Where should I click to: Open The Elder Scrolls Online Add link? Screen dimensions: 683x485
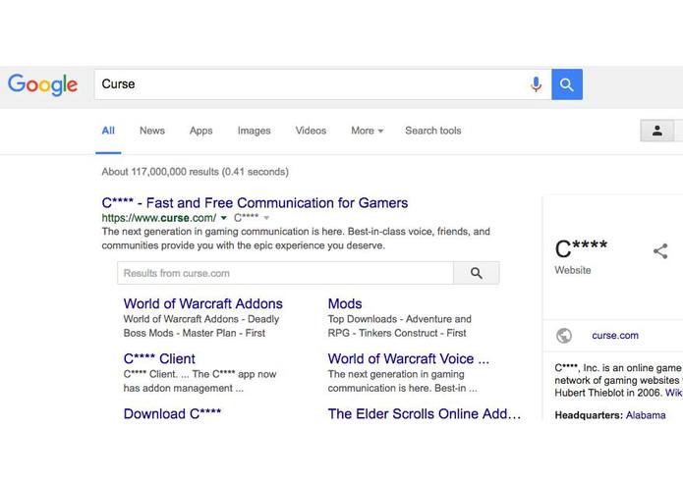(425, 413)
